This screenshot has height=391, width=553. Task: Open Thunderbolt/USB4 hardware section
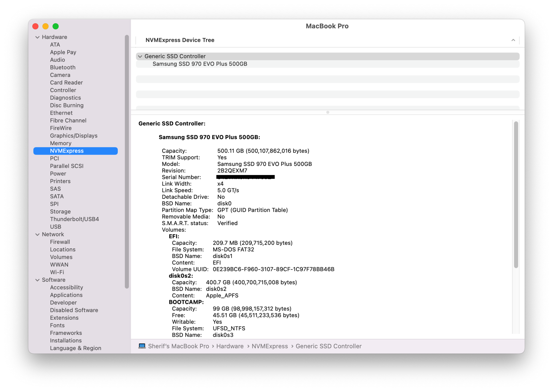point(74,219)
